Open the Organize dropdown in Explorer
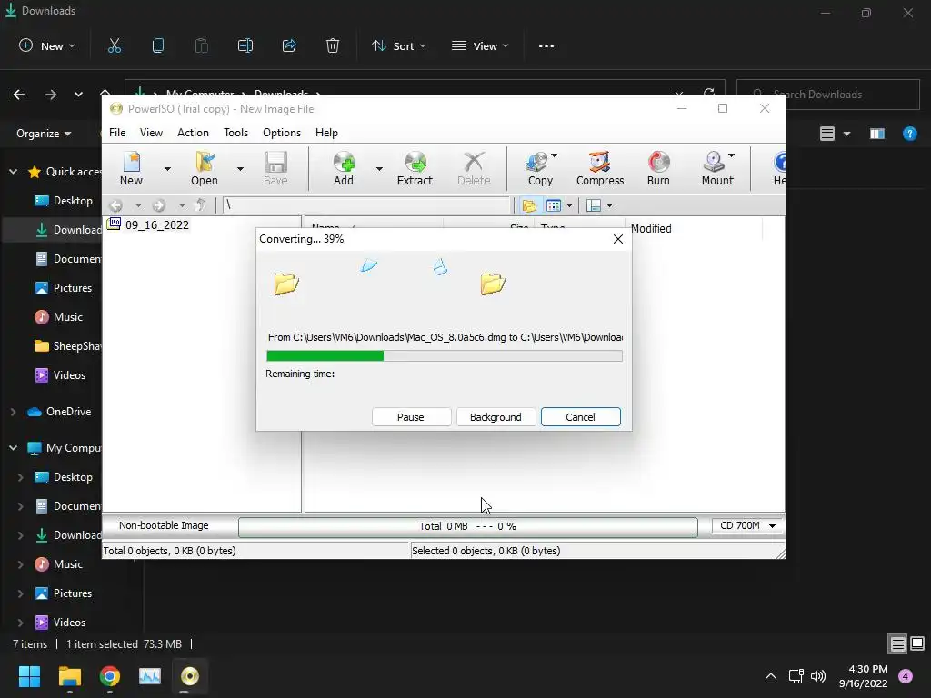 tap(44, 134)
